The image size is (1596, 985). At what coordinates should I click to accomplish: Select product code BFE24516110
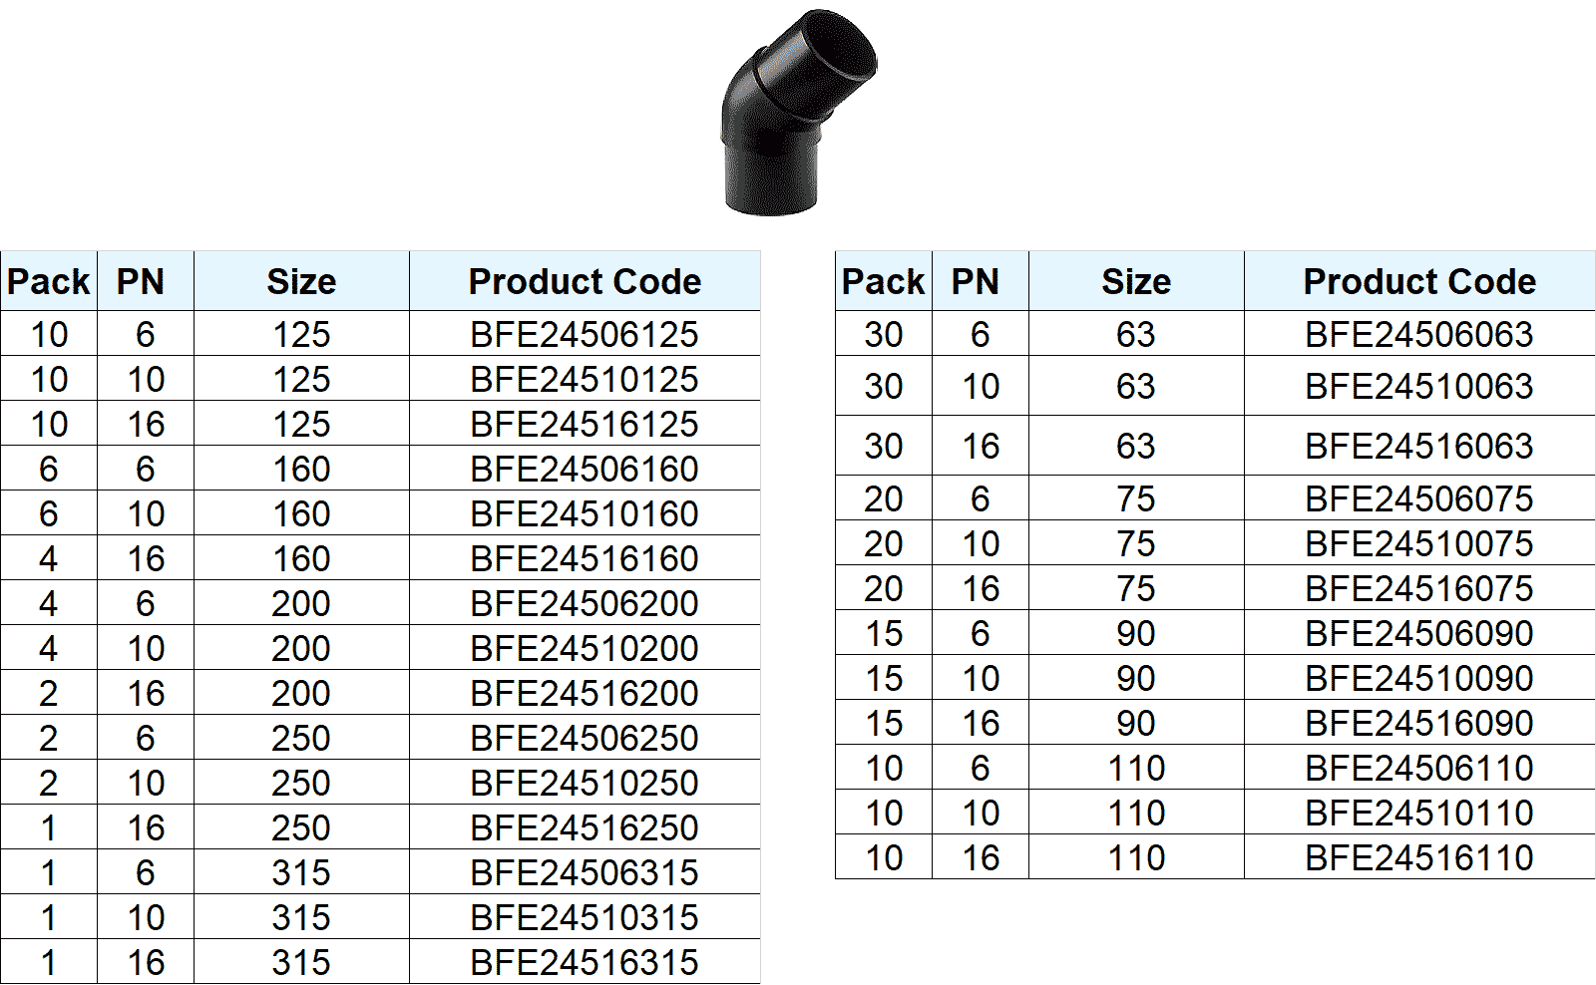pyautogui.click(x=1418, y=857)
